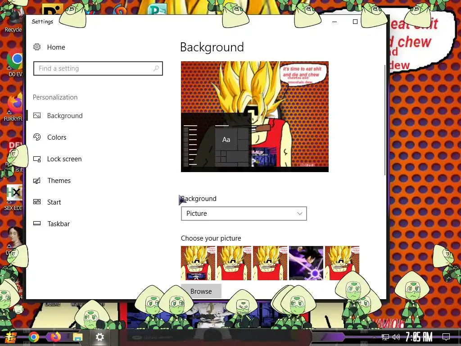The width and height of the screenshot is (461, 346).
Task: Open File Explorer from the taskbar
Action: 78,337
